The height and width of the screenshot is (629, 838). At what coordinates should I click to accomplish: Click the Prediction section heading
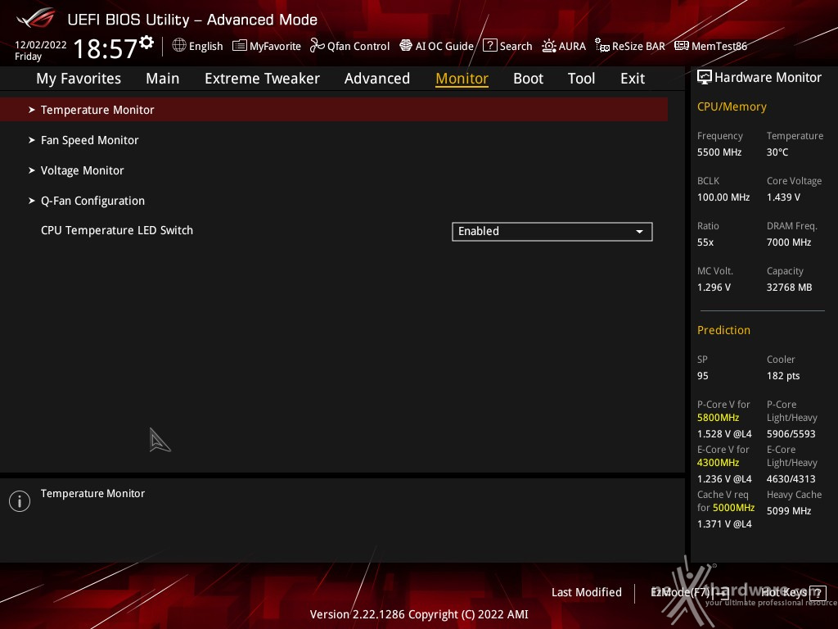coord(723,330)
